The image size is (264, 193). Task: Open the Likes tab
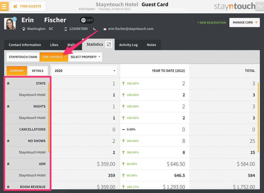[x=54, y=45]
